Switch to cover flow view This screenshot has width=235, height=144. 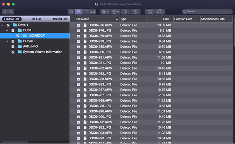point(93,12)
